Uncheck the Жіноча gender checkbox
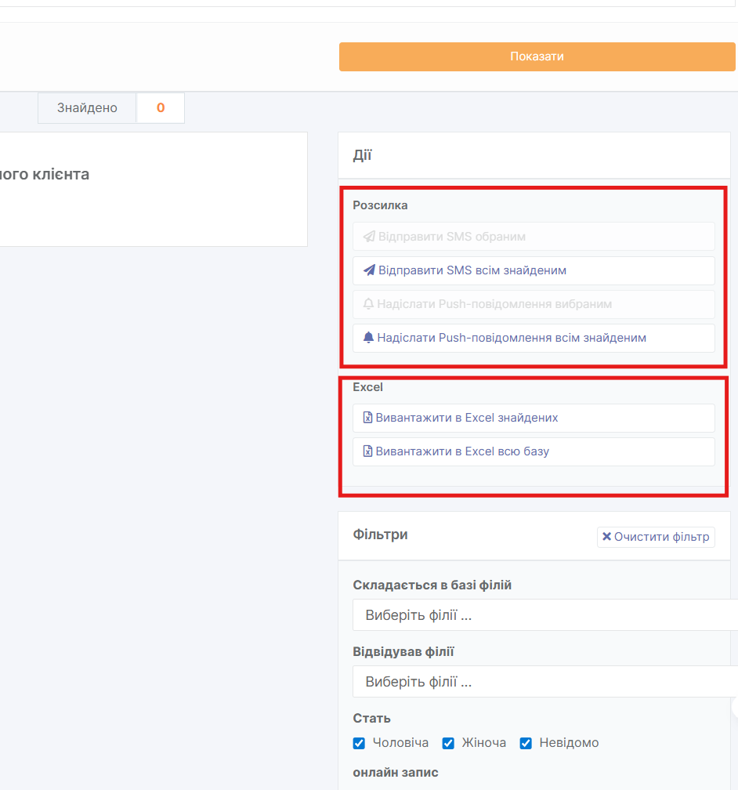Viewport: 738px width, 790px height. point(448,743)
